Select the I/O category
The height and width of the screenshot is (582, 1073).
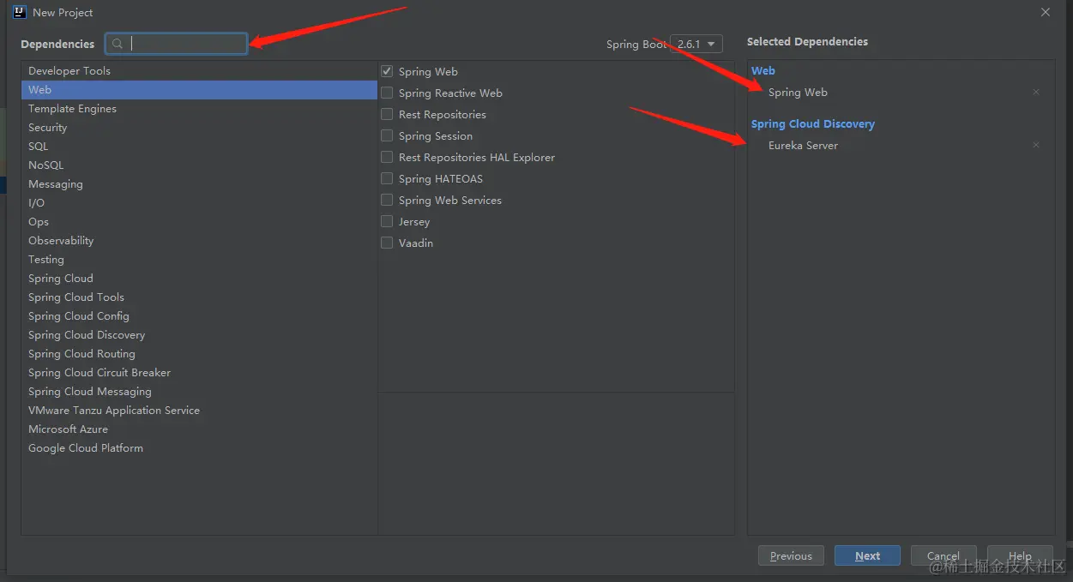click(199, 202)
